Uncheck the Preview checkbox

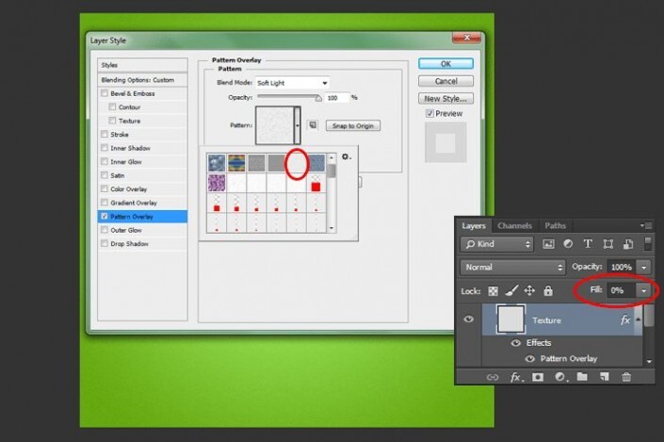pos(429,113)
